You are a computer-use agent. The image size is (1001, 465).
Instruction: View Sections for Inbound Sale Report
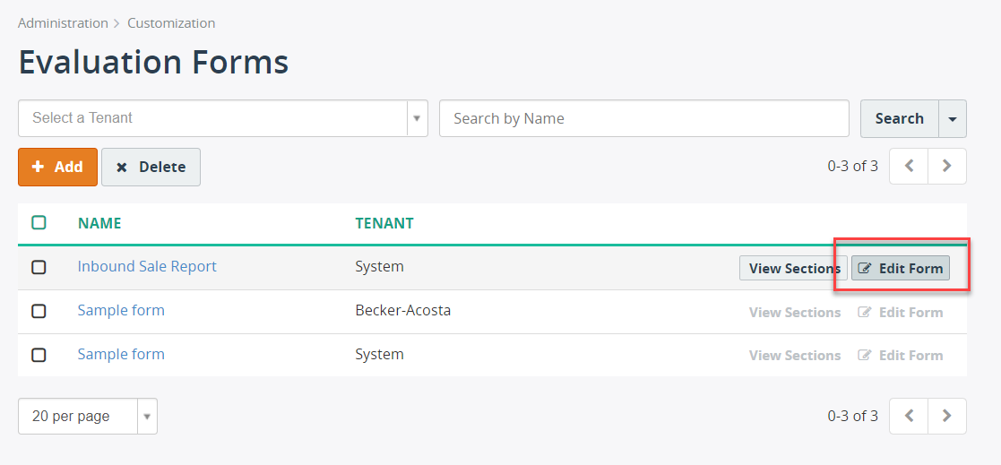pyautogui.click(x=793, y=268)
